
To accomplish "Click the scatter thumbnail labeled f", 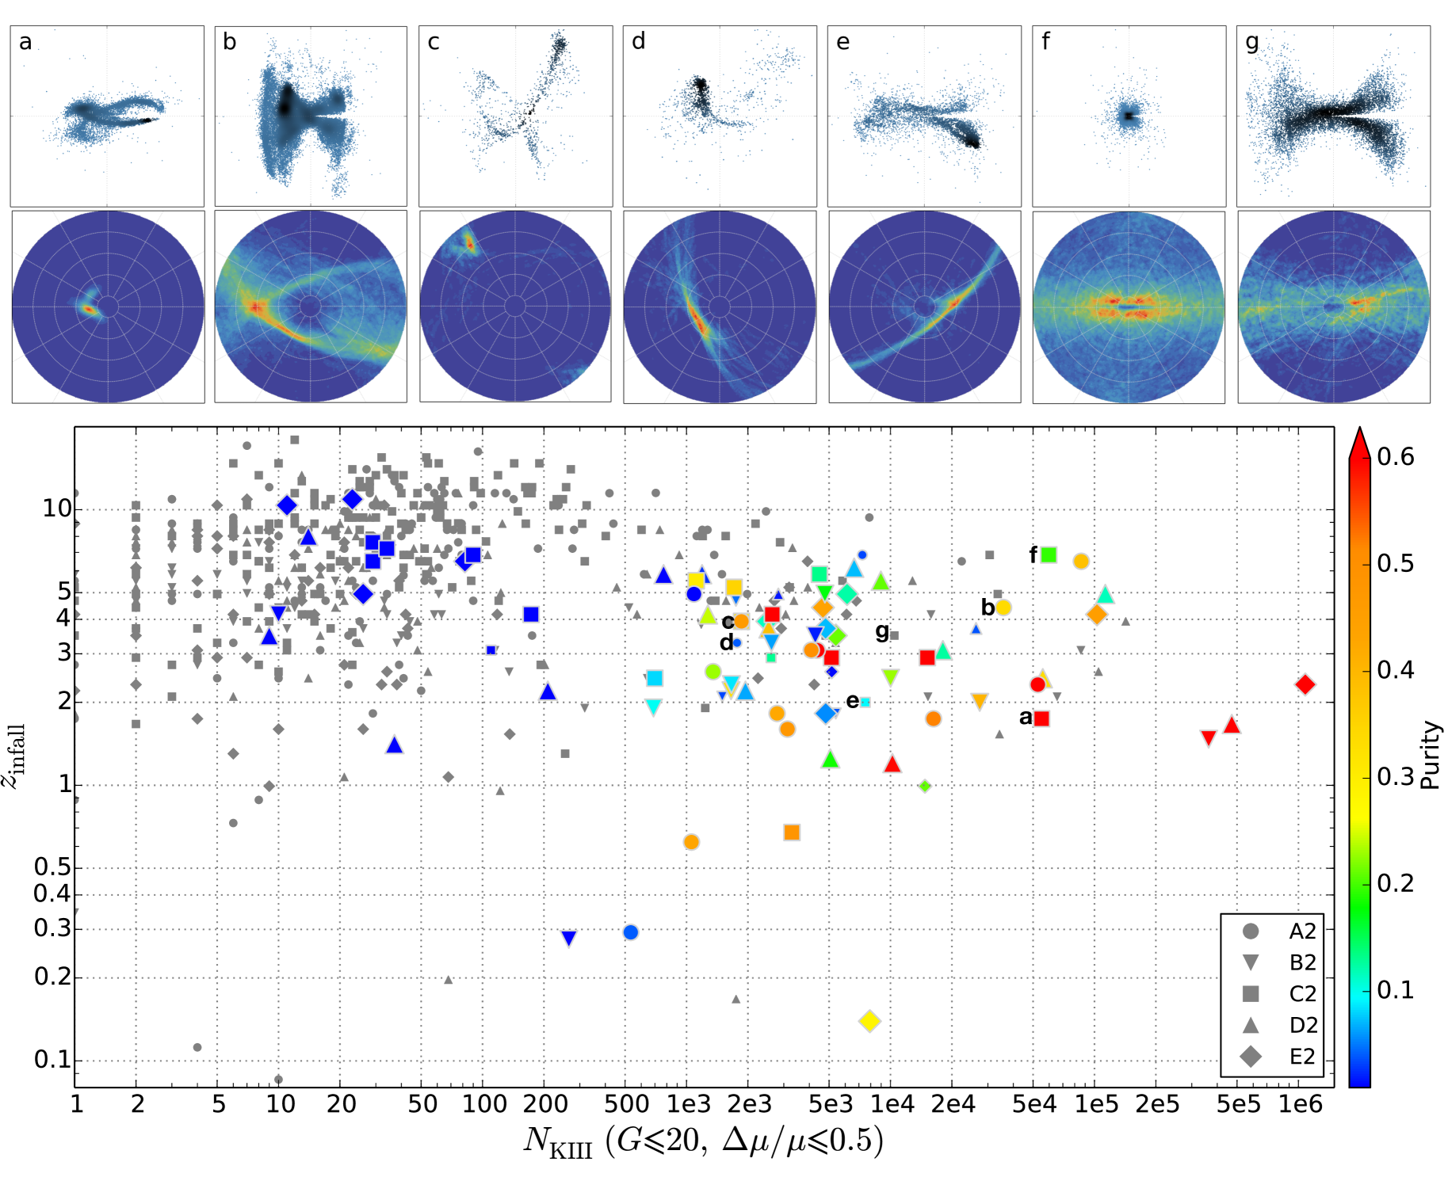I will pos(1129,116).
